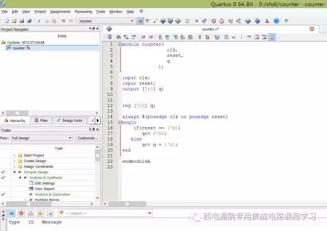The image size is (327, 231).
Task: Toggle the All messages filter button
Action: (11, 213)
